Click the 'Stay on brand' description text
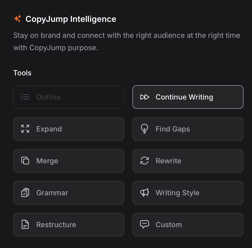252x248 pixels. click(127, 41)
